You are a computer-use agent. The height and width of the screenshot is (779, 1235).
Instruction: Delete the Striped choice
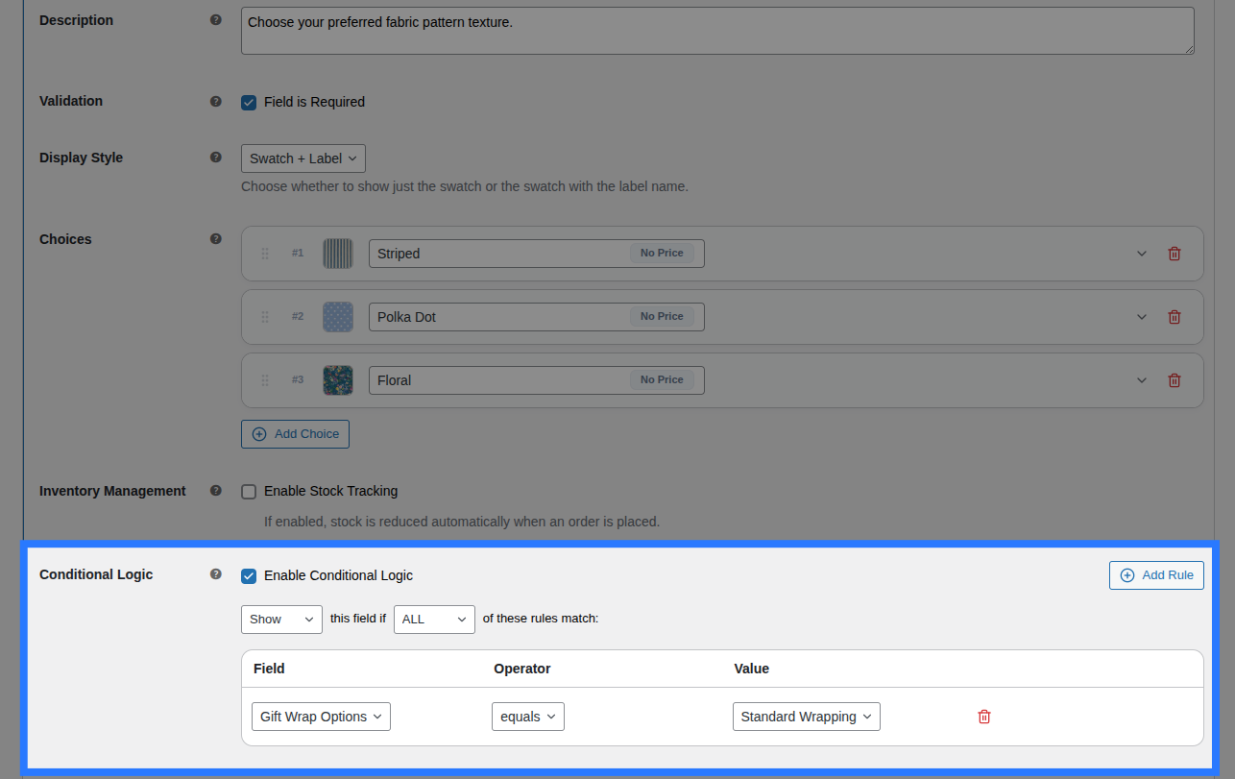pos(1174,254)
